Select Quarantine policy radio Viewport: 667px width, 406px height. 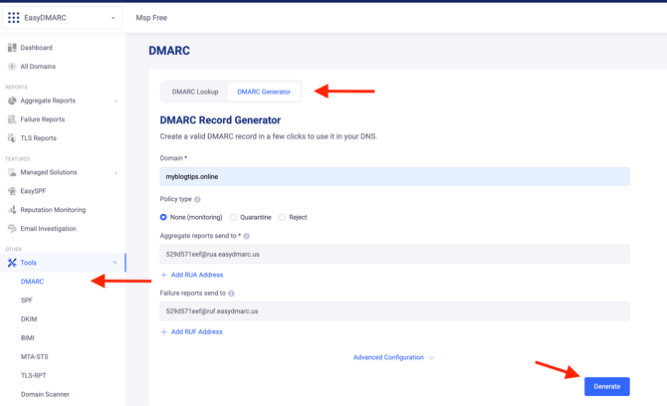(233, 217)
